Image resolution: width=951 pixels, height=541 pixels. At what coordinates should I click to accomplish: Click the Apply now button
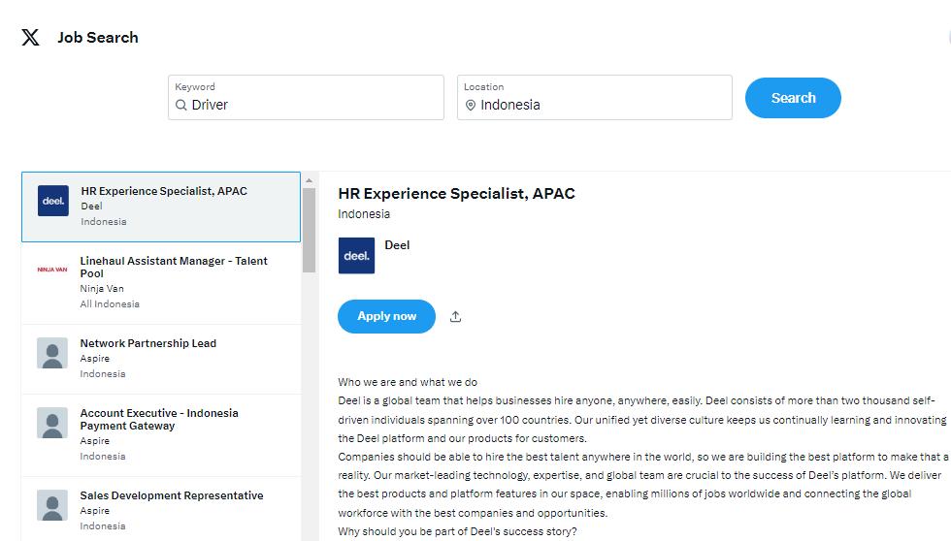[386, 316]
